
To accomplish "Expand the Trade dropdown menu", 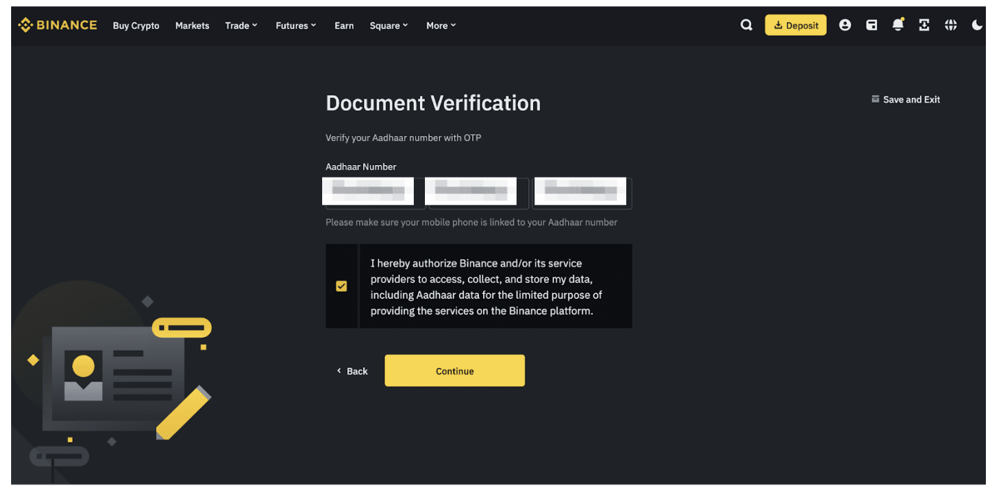I will [x=241, y=26].
